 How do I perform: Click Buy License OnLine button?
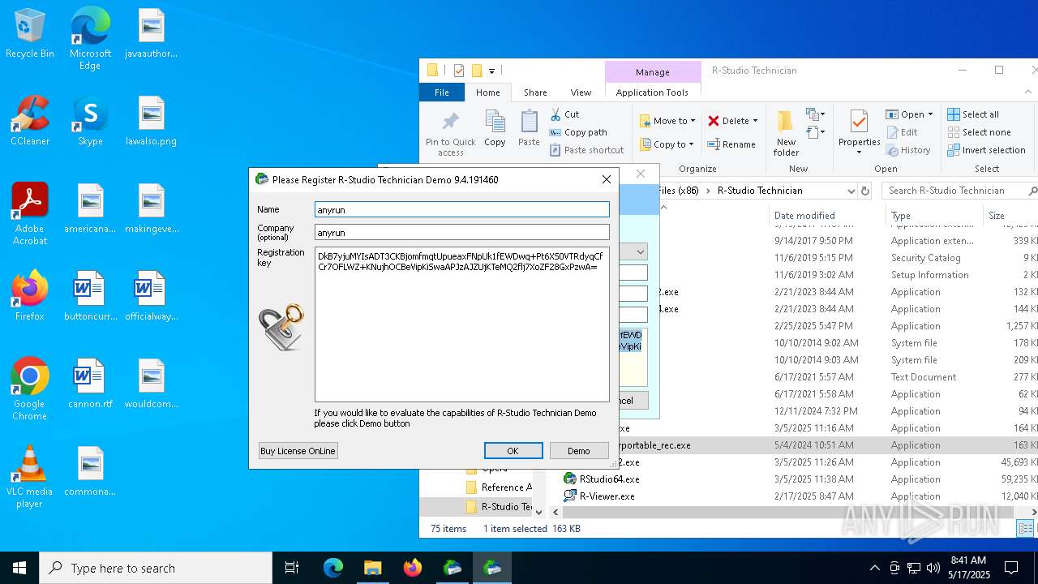pos(298,451)
